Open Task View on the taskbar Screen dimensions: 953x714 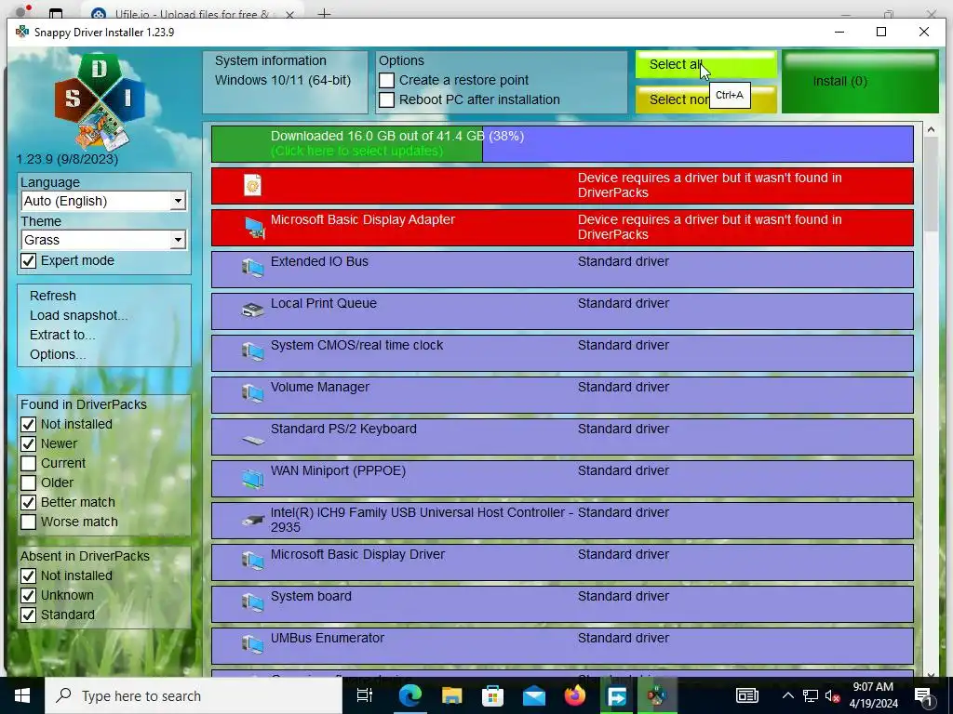click(365, 695)
